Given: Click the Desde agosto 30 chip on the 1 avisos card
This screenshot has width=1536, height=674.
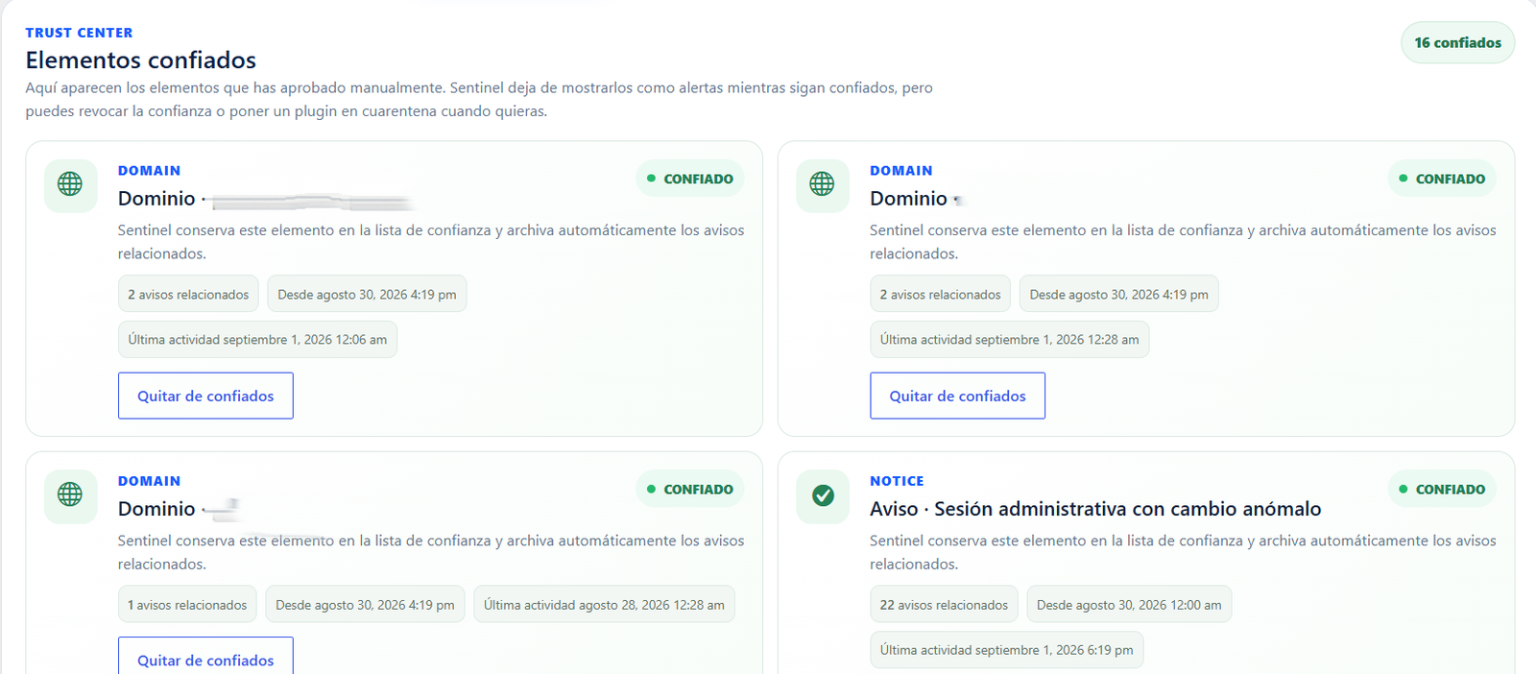Looking at the screenshot, I should 365,605.
